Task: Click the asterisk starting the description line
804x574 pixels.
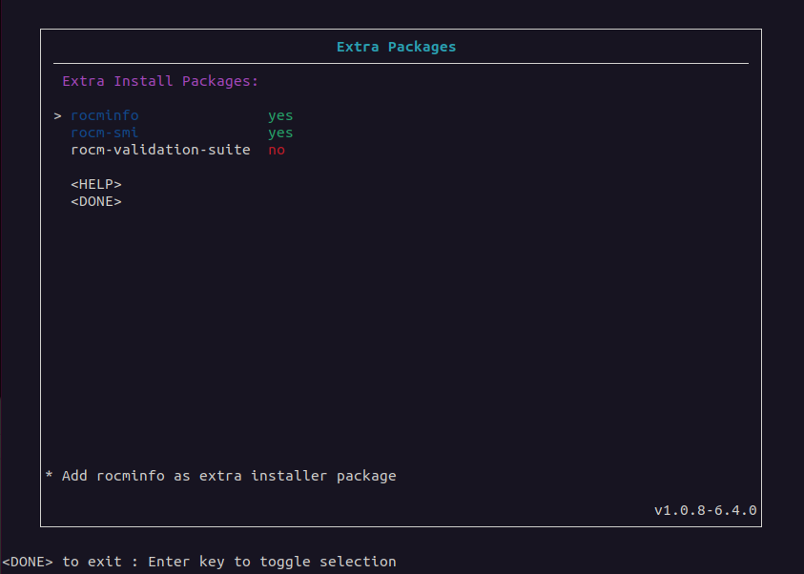Action: point(50,476)
